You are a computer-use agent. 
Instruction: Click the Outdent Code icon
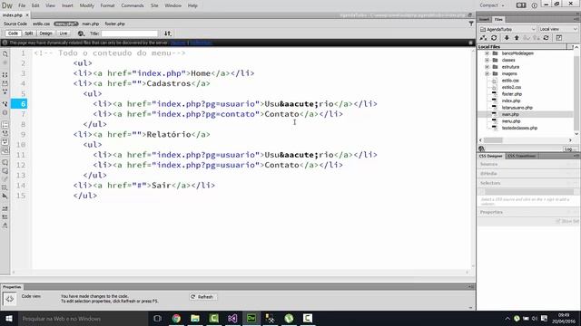5,217
